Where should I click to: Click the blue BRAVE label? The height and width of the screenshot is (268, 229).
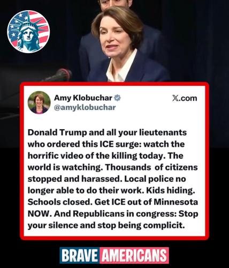80,255
